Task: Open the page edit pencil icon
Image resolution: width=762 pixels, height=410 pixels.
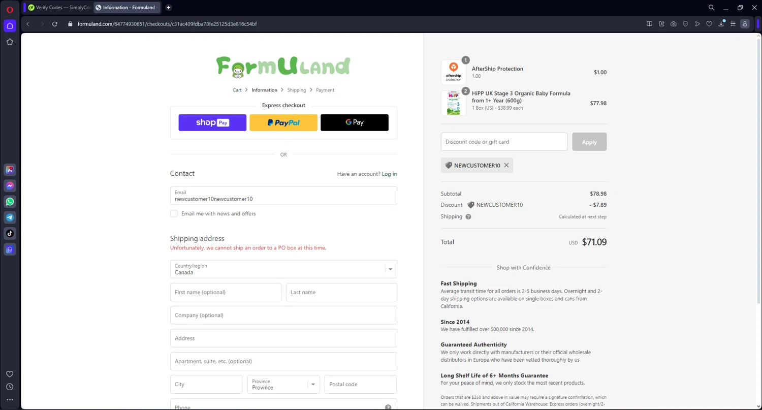Action: pos(661,24)
